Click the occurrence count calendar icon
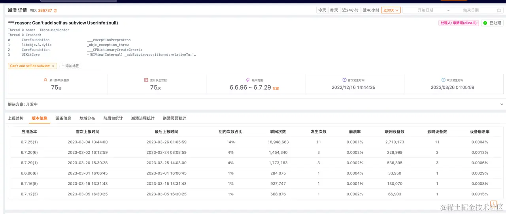 [x=146, y=80]
